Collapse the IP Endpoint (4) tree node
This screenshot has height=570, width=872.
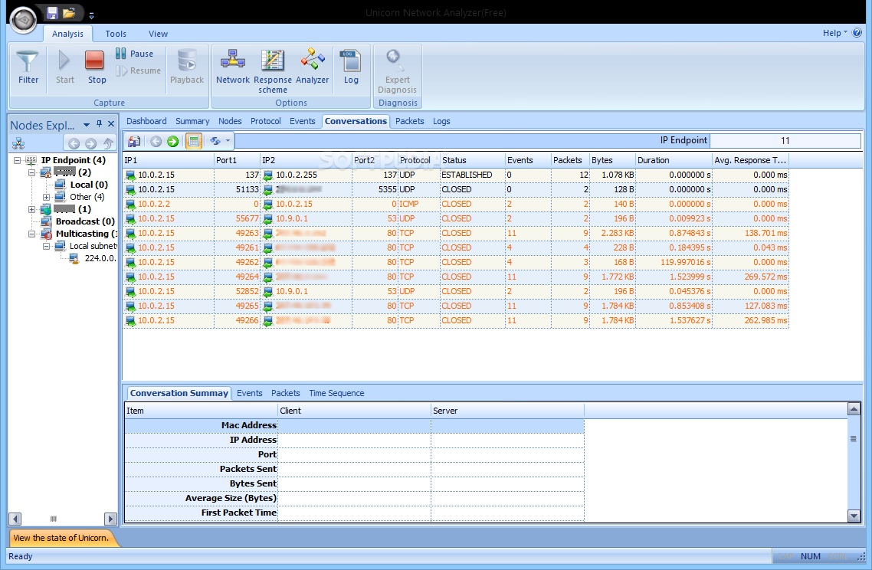pos(17,160)
